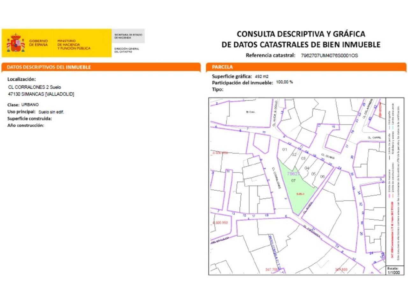Click the 'Superficie gráfica:' label
Image resolution: width=408 pixels, height=306 pixels.
pos(232,76)
